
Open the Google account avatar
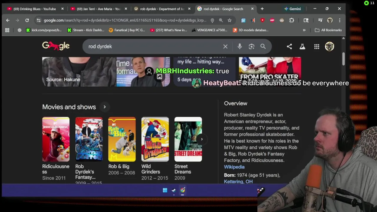click(329, 47)
